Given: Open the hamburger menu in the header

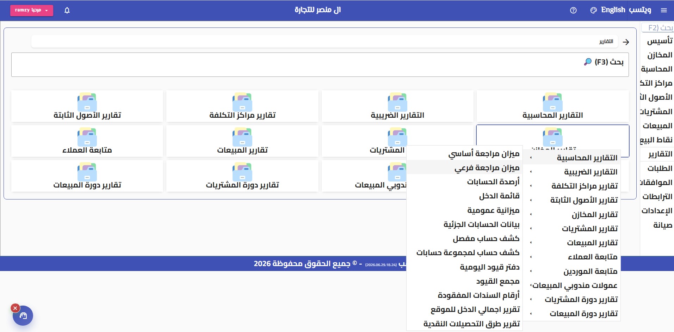Looking at the screenshot, I should [664, 10].
